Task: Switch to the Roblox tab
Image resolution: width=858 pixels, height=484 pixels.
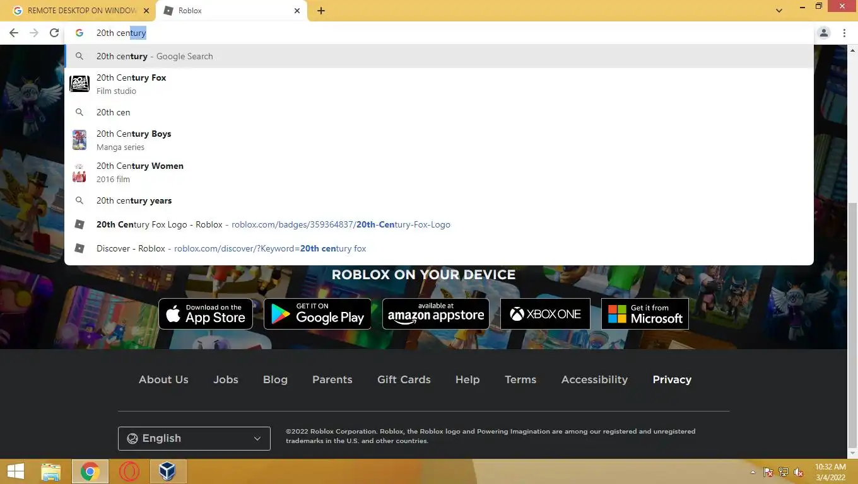Action: 232,11
